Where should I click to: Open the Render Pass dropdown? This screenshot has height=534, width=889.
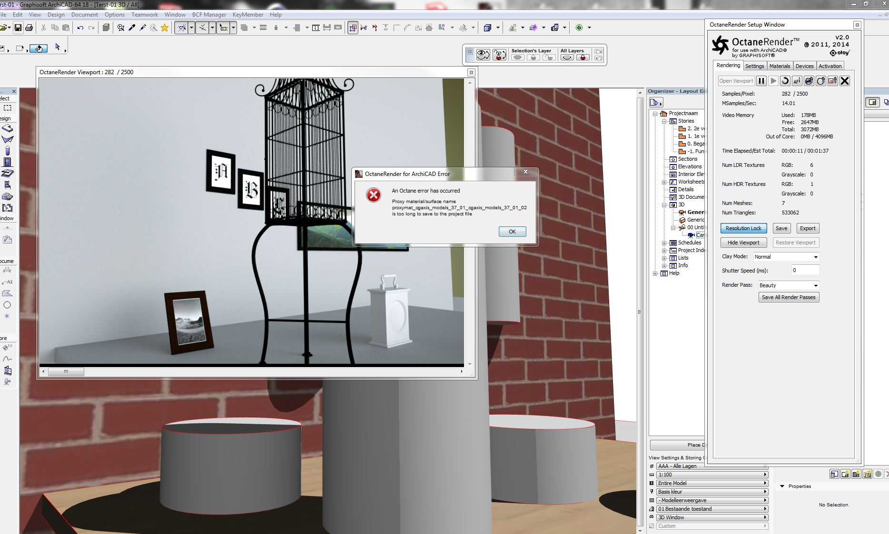789,285
